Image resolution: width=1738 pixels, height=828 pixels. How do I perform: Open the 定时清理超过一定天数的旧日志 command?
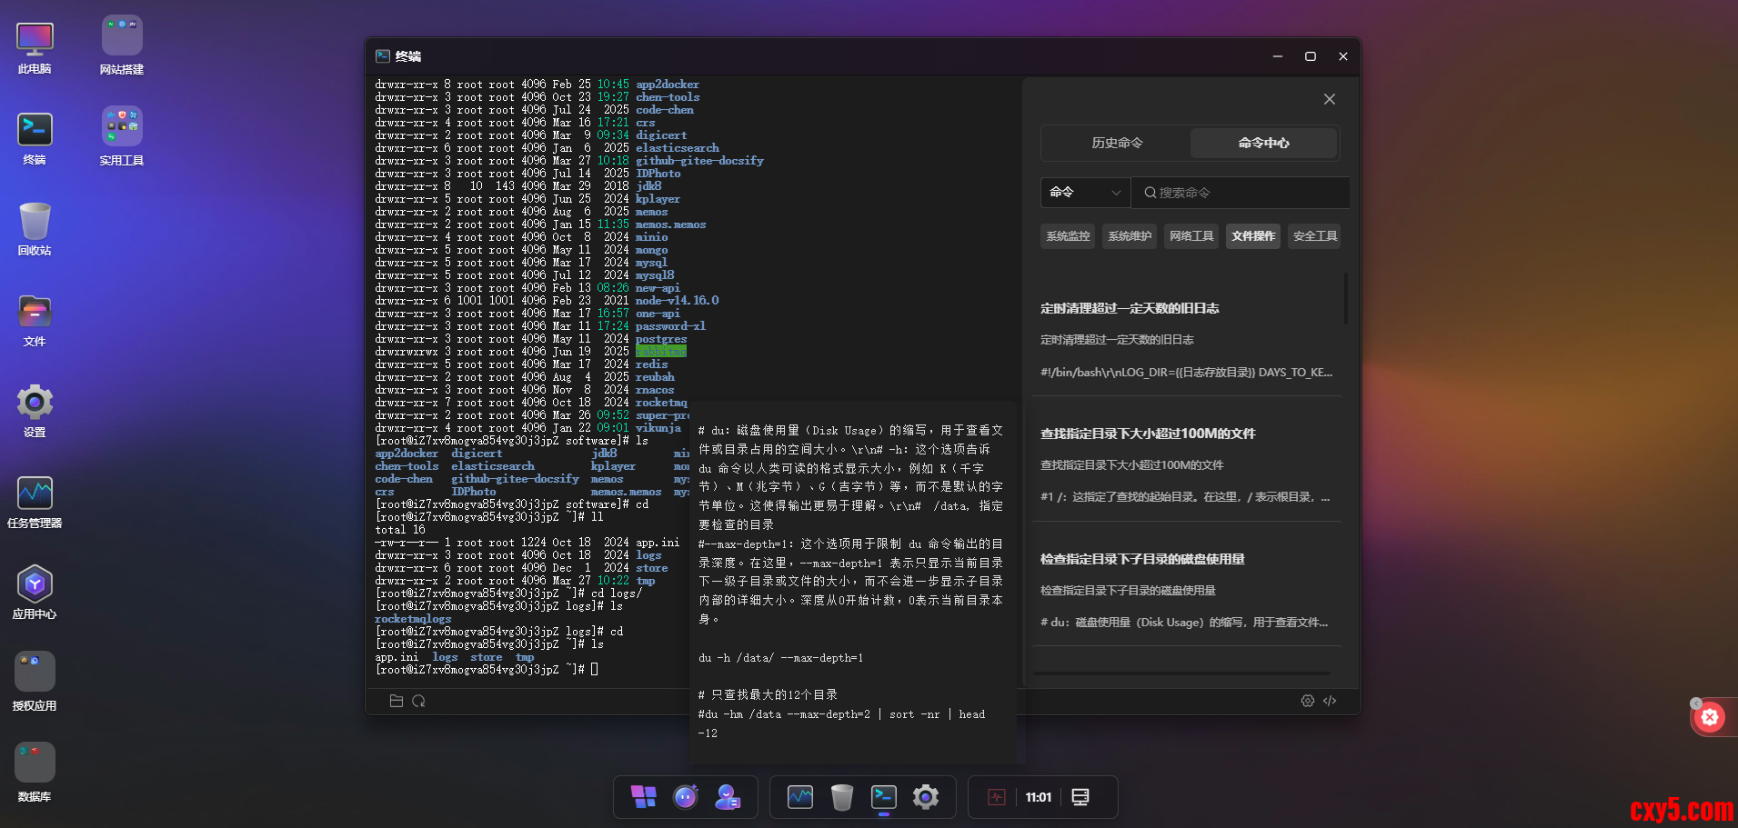coord(1130,309)
